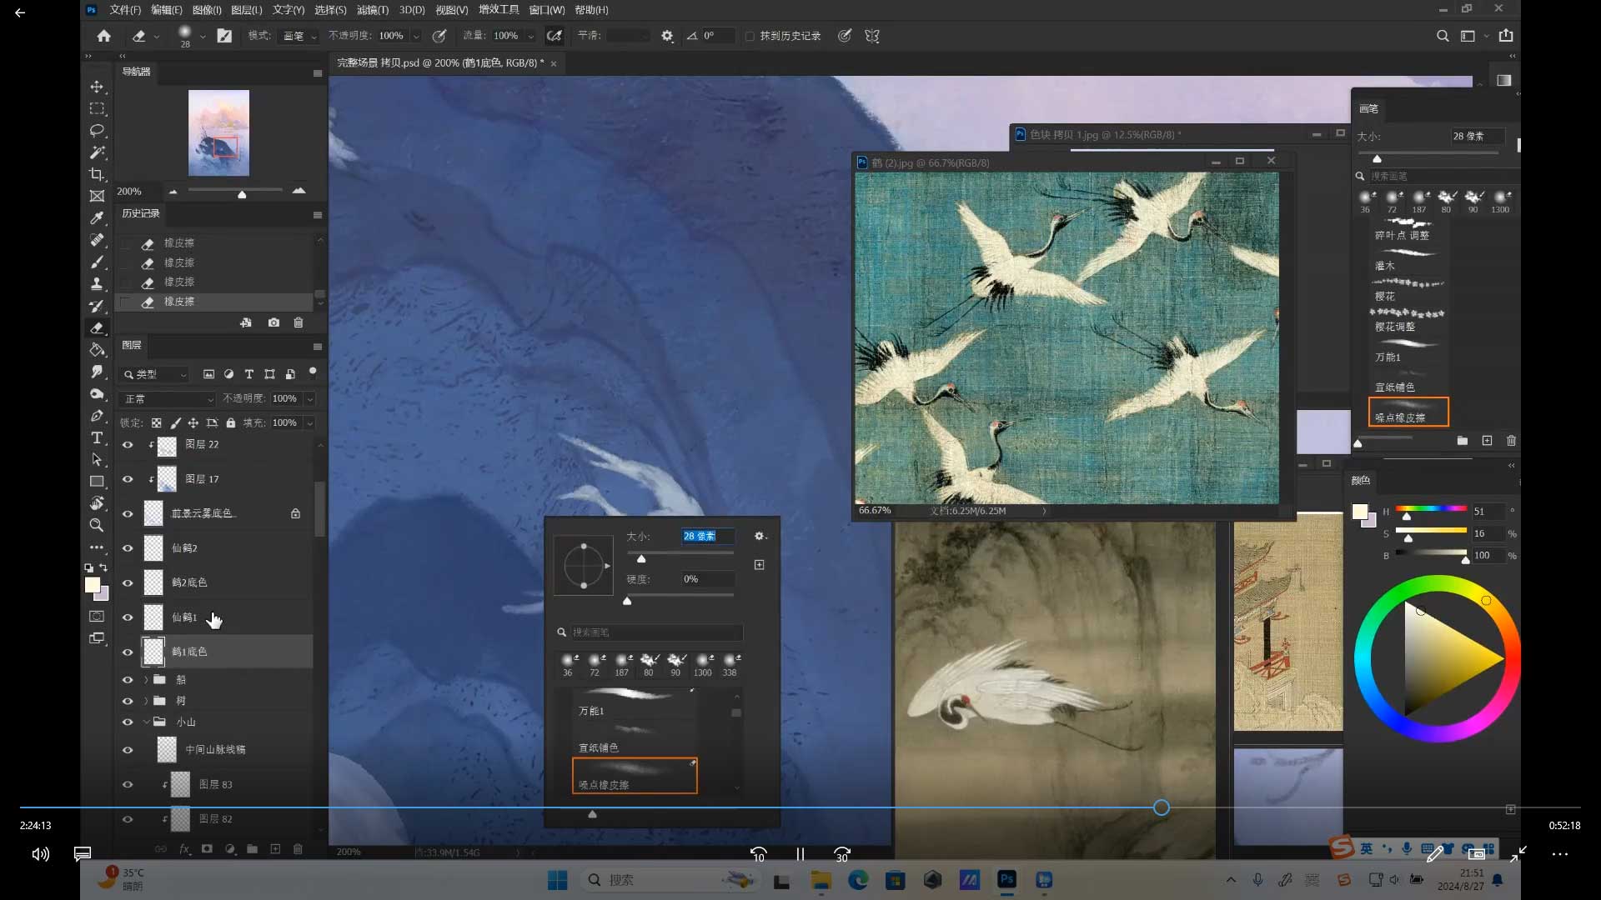Select the Eyedropper tool
1601x900 pixels.
[97, 218]
